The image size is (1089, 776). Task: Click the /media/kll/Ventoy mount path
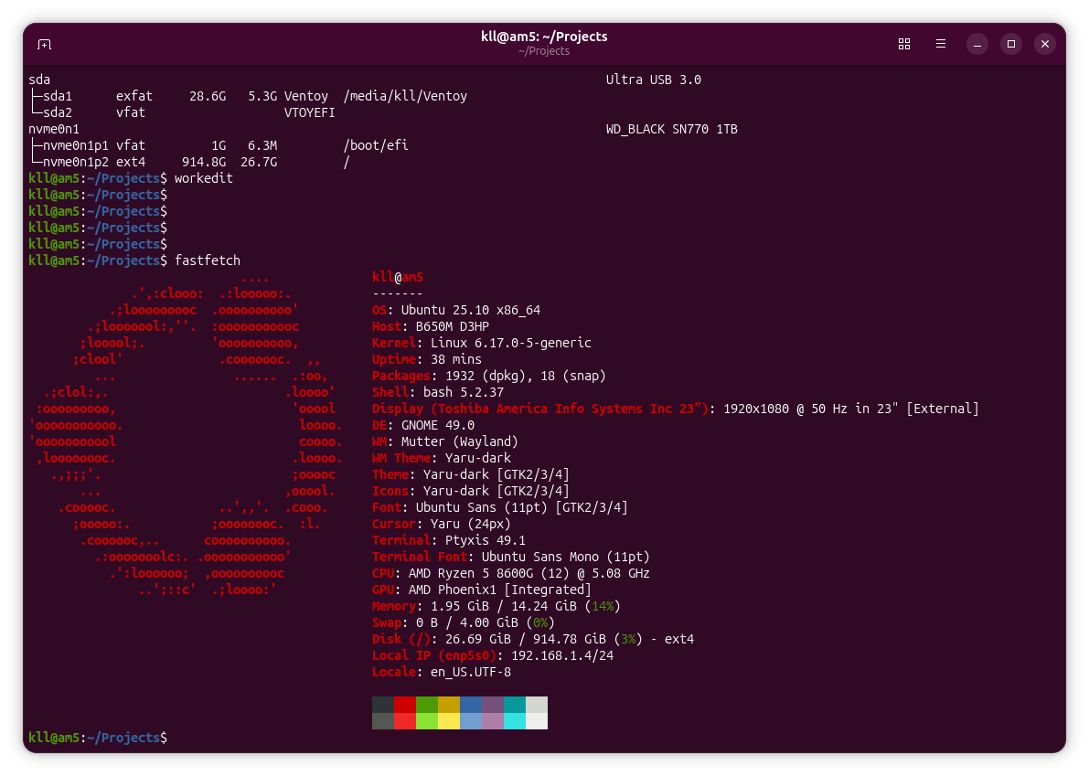click(x=405, y=96)
